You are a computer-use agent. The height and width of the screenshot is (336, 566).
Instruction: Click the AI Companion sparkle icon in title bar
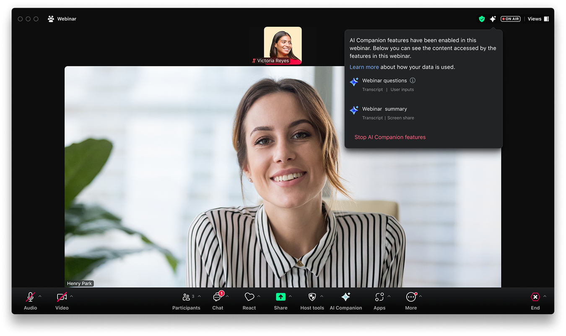pos(493,18)
